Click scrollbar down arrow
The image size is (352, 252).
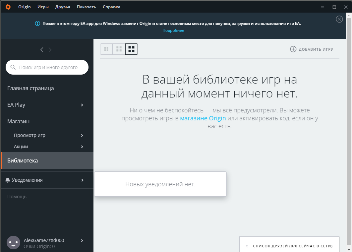[349, 250]
